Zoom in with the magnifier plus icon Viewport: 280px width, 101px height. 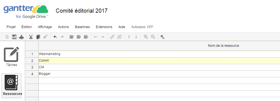click(x=146, y=37)
